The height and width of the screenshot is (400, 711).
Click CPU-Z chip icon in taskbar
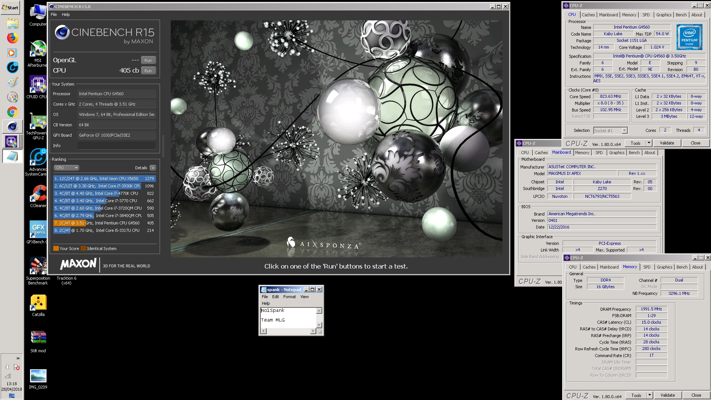point(12,141)
